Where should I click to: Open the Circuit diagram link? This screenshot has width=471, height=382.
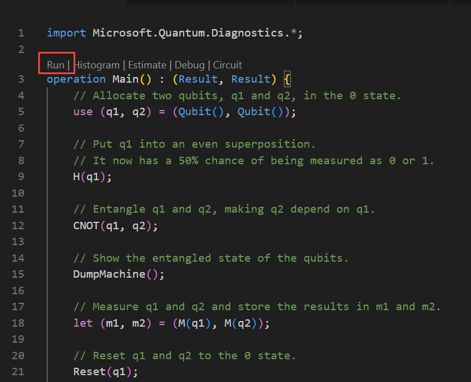point(227,64)
